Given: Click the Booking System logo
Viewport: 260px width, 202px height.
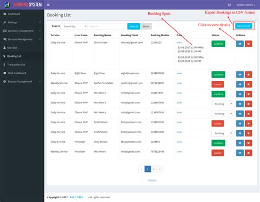Looking at the screenshot, I should pyautogui.click(x=23, y=4).
